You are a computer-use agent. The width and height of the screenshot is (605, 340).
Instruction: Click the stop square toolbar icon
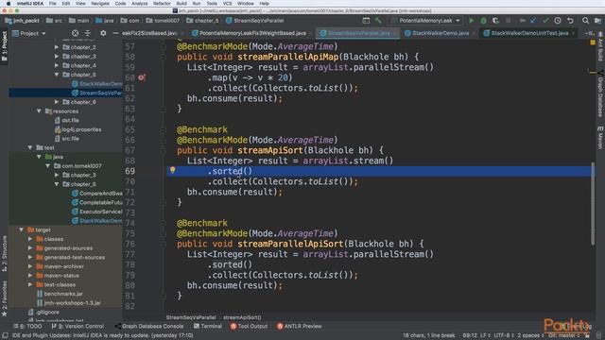click(x=509, y=21)
